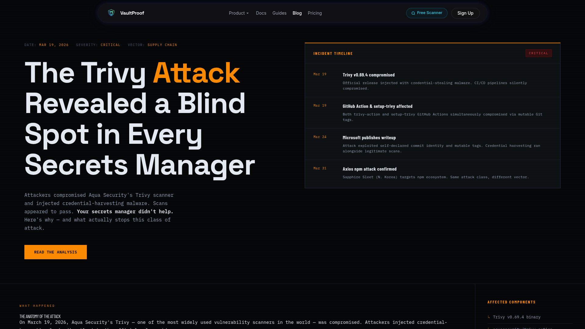The height and width of the screenshot is (329, 585).
Task: Click the VaultProof shield logo icon
Action: pyautogui.click(x=111, y=13)
